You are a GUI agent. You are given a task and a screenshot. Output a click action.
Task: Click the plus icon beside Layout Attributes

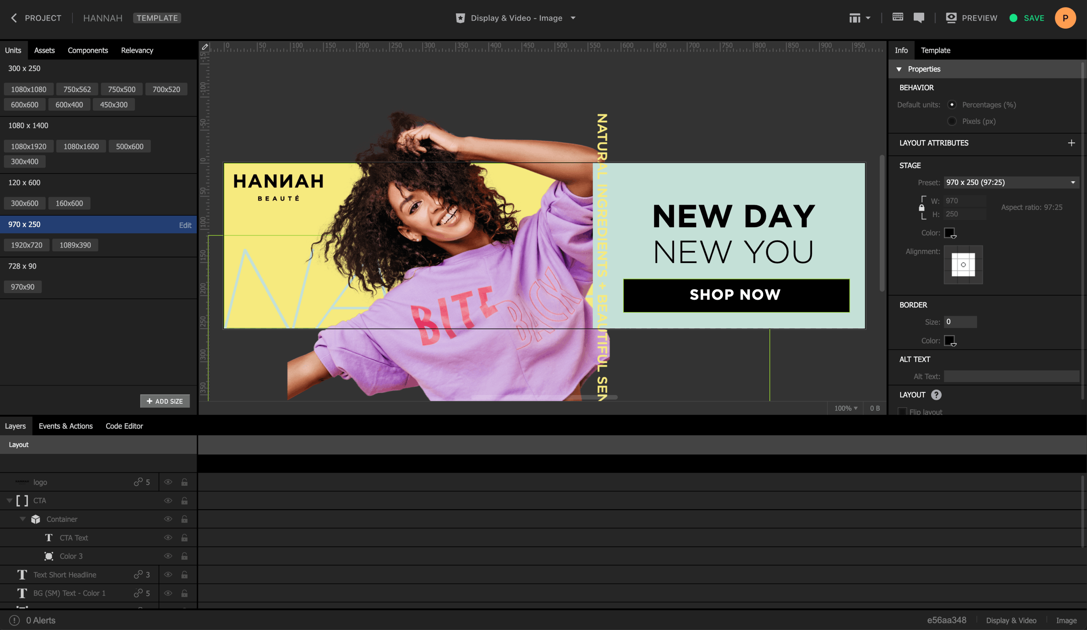(x=1072, y=143)
